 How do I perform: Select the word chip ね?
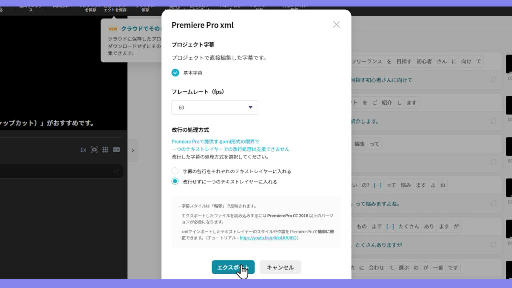pyautogui.click(x=443, y=185)
